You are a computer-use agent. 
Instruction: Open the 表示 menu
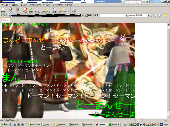click(24, 5)
